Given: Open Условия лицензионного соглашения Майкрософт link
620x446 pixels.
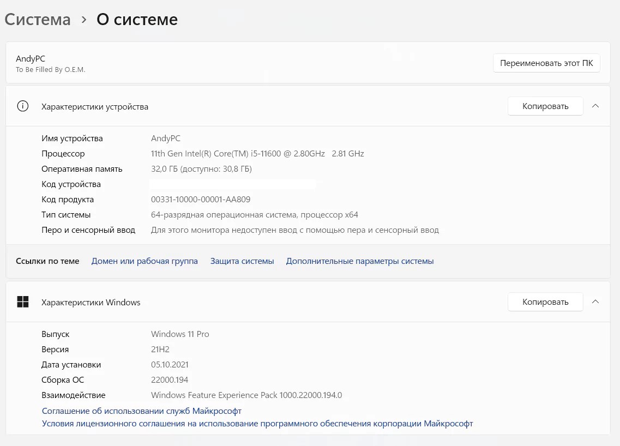Looking at the screenshot, I should point(257,424).
